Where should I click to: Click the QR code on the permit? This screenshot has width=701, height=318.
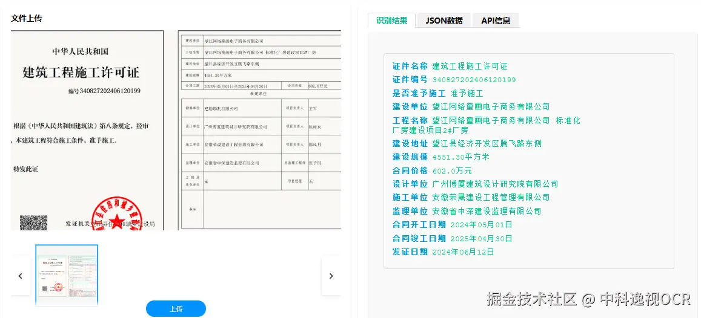pos(33,222)
